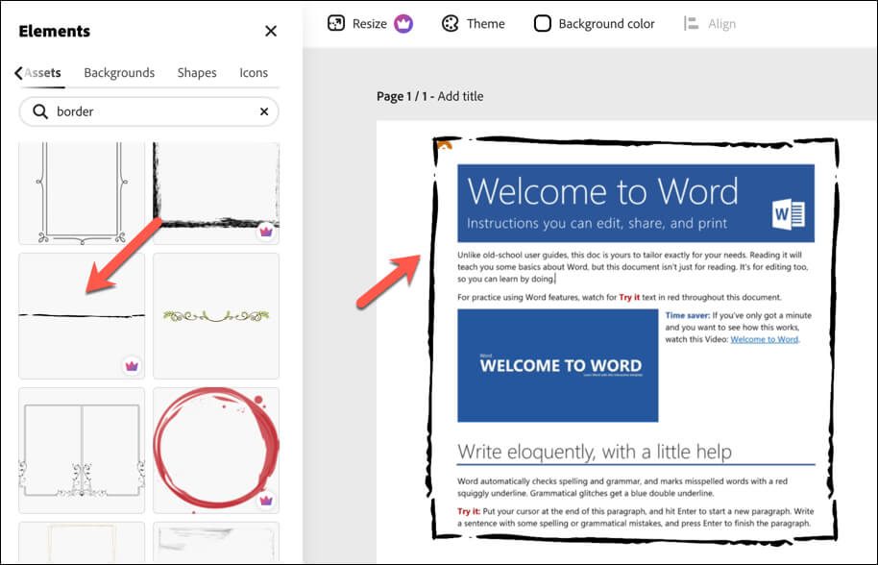Clear the 'border' search text
The height and width of the screenshot is (565, 878).
(x=264, y=111)
